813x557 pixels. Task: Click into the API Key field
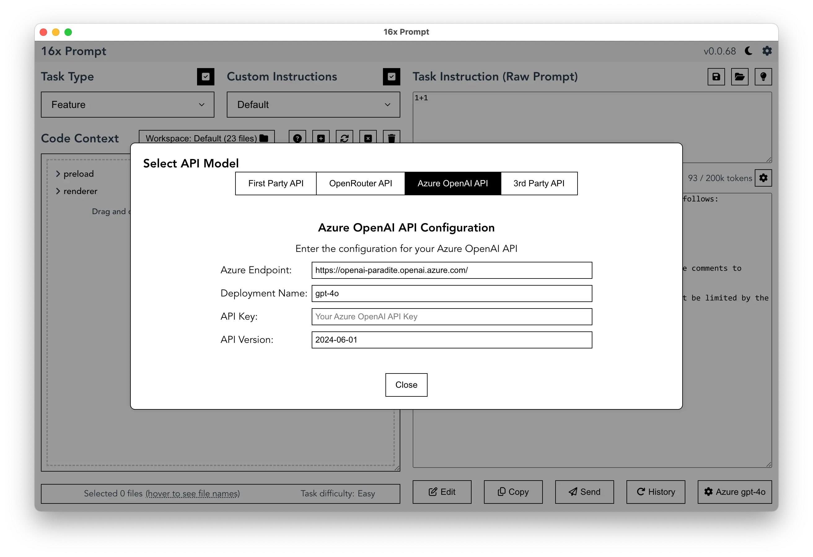452,317
